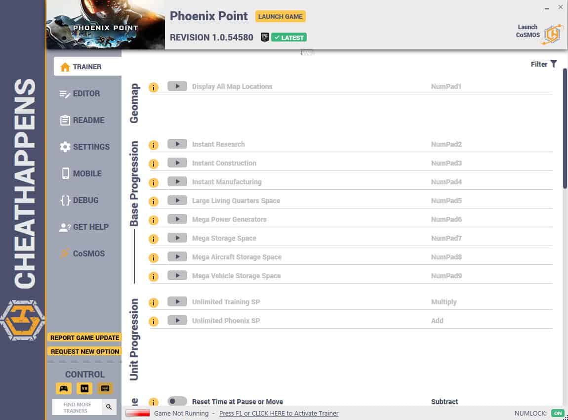
Task: Open the Get Help tab
Action: [85, 227]
